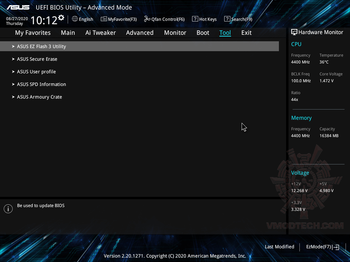Go to the Advanced tab

pos(140,33)
